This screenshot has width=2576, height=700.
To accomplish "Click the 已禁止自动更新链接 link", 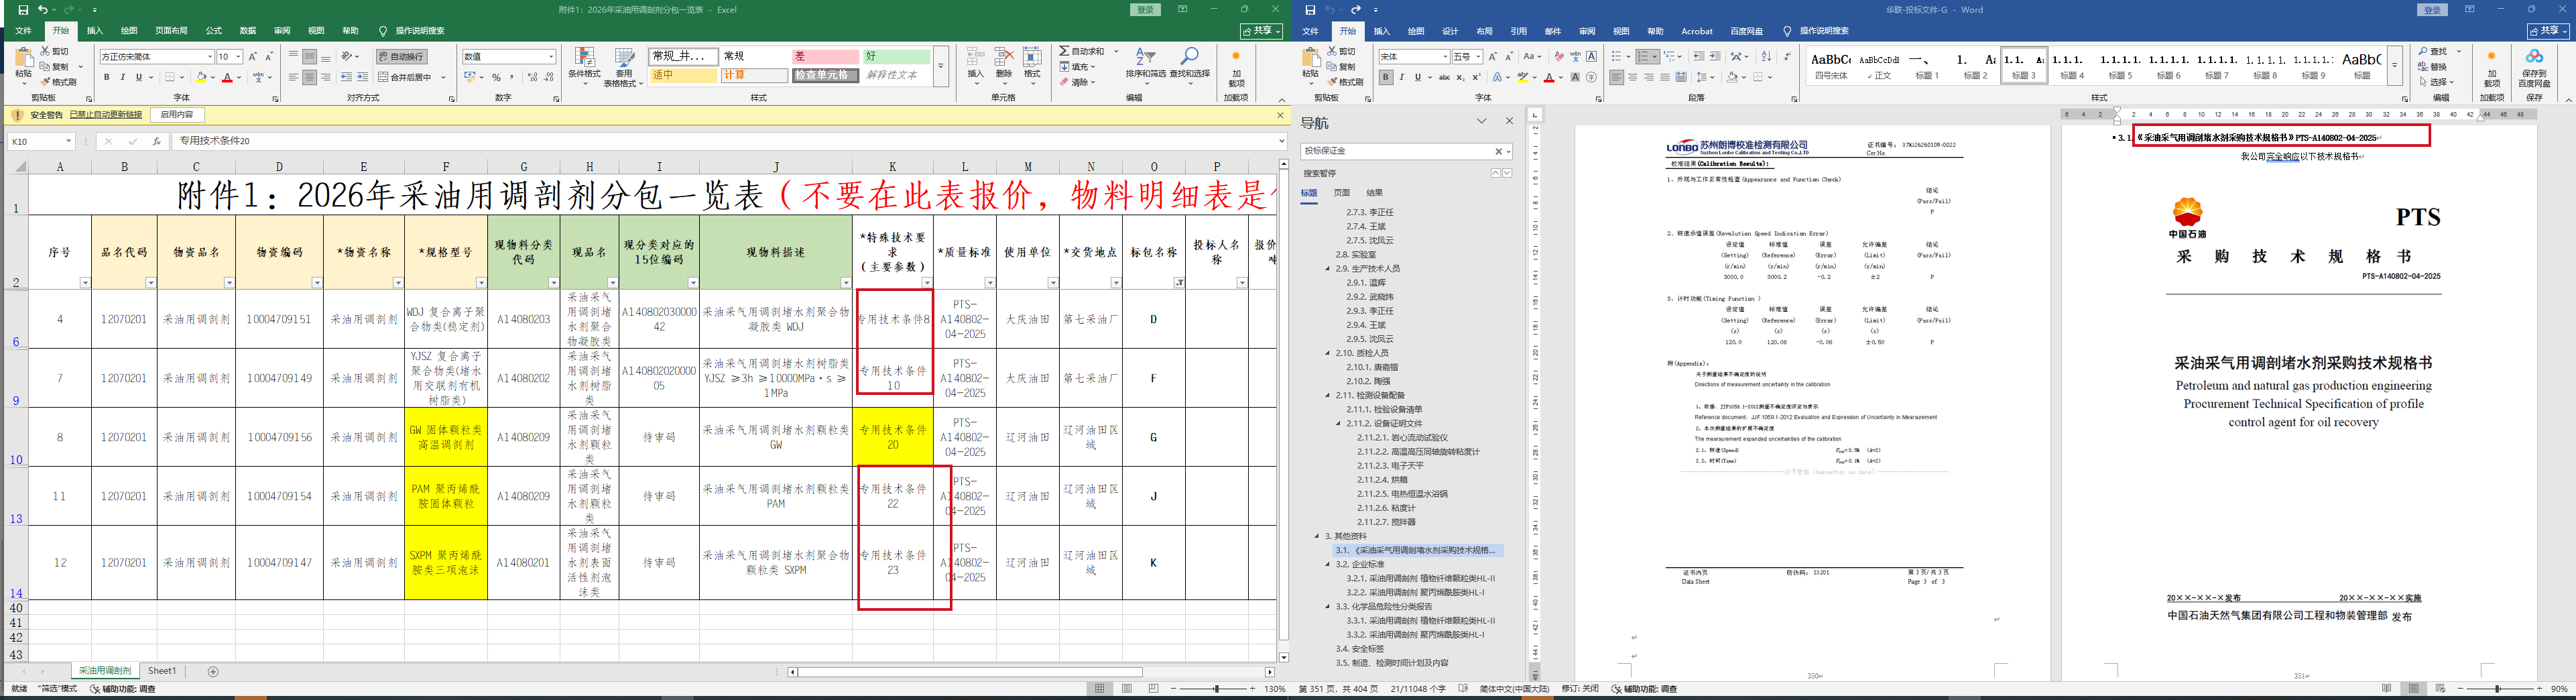I will pyautogui.click(x=106, y=115).
